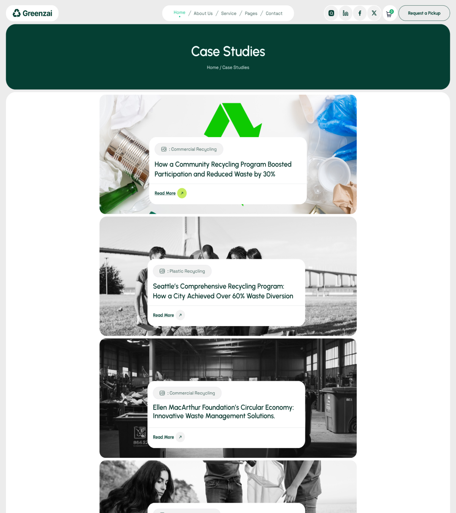
Task: Open the Instagram social icon
Action: click(331, 13)
